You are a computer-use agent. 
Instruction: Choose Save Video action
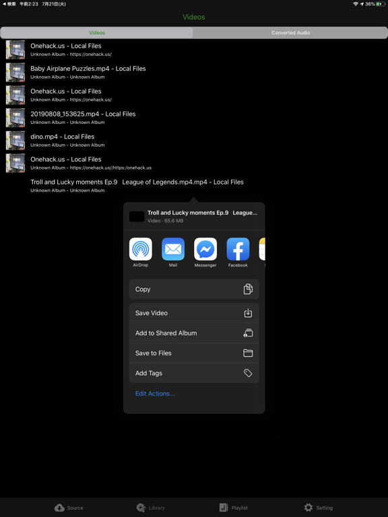pos(194,313)
